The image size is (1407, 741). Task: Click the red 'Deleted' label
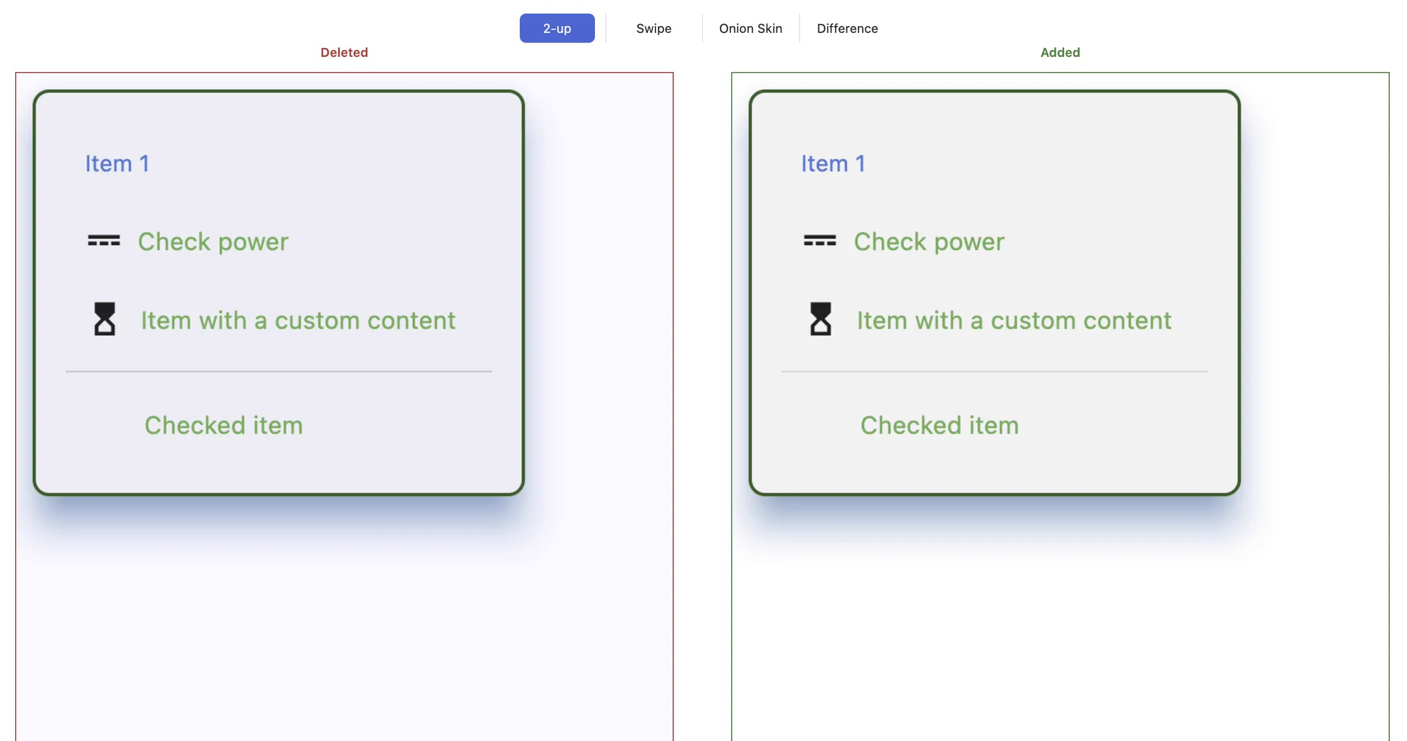coord(344,52)
